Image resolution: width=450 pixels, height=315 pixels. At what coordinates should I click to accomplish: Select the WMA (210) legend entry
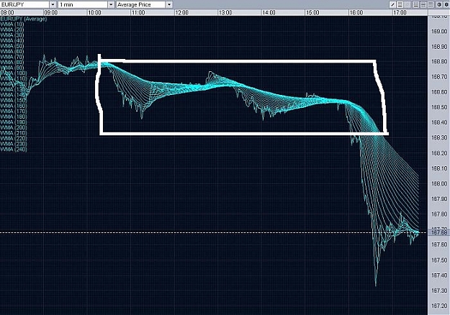[14, 133]
